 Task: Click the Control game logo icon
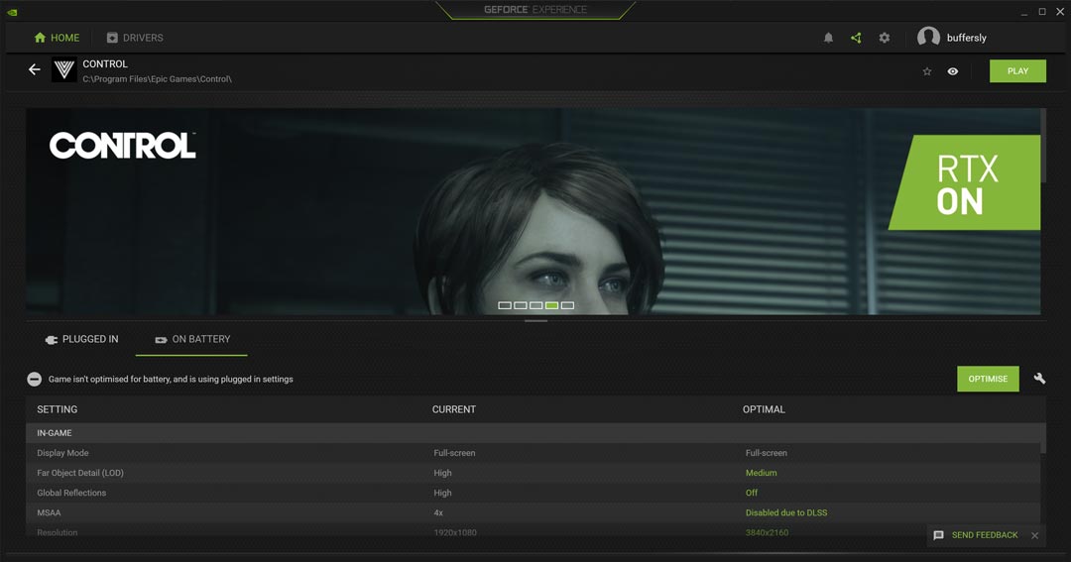pos(64,70)
